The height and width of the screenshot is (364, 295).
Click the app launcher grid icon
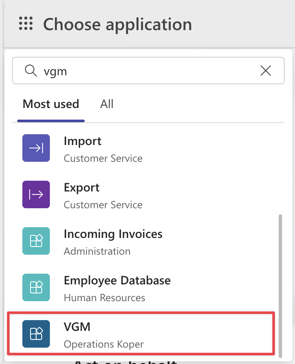[x=26, y=24]
